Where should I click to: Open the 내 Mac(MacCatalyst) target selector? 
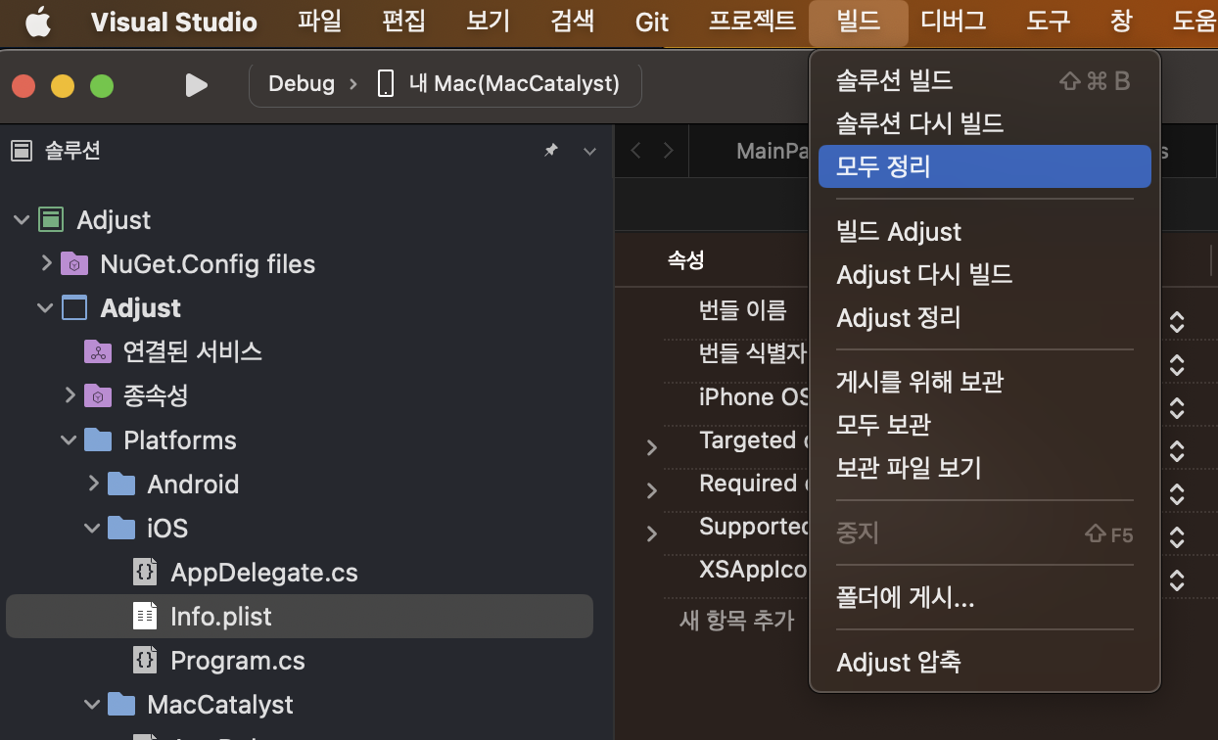pyautogui.click(x=514, y=84)
